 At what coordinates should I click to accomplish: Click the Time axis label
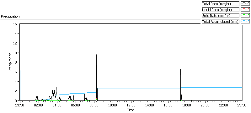(131, 110)
